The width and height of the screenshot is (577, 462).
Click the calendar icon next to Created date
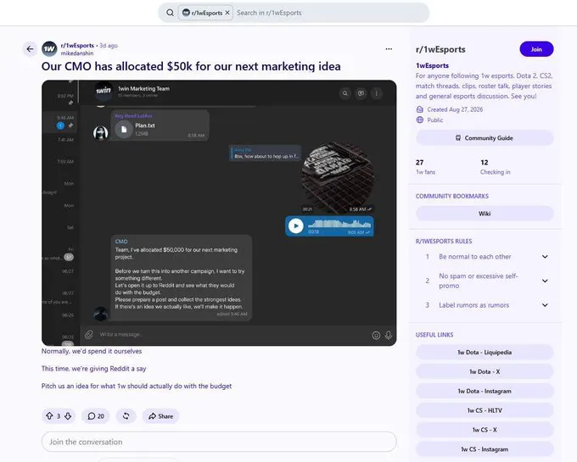click(x=419, y=109)
